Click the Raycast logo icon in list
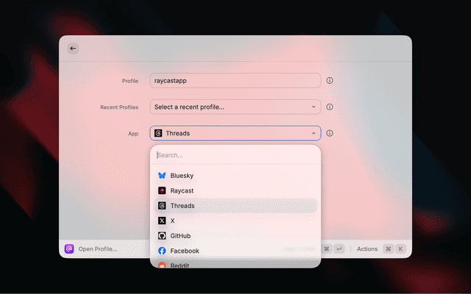The image size is (471, 294). [x=162, y=190]
